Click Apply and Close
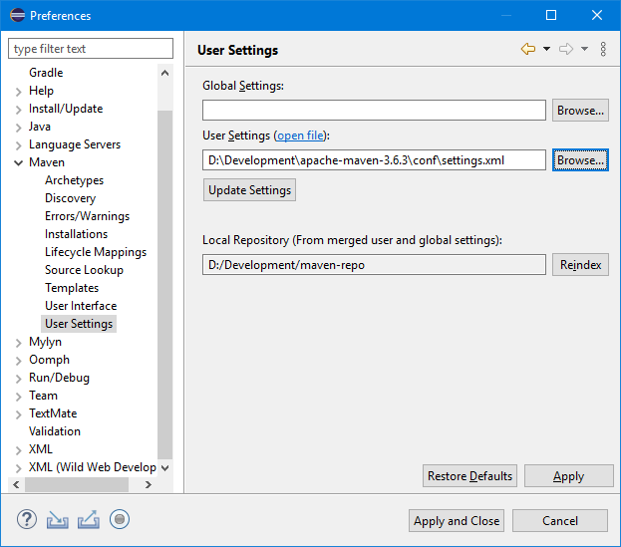Screen dimensions: 621x547 (x=457, y=520)
